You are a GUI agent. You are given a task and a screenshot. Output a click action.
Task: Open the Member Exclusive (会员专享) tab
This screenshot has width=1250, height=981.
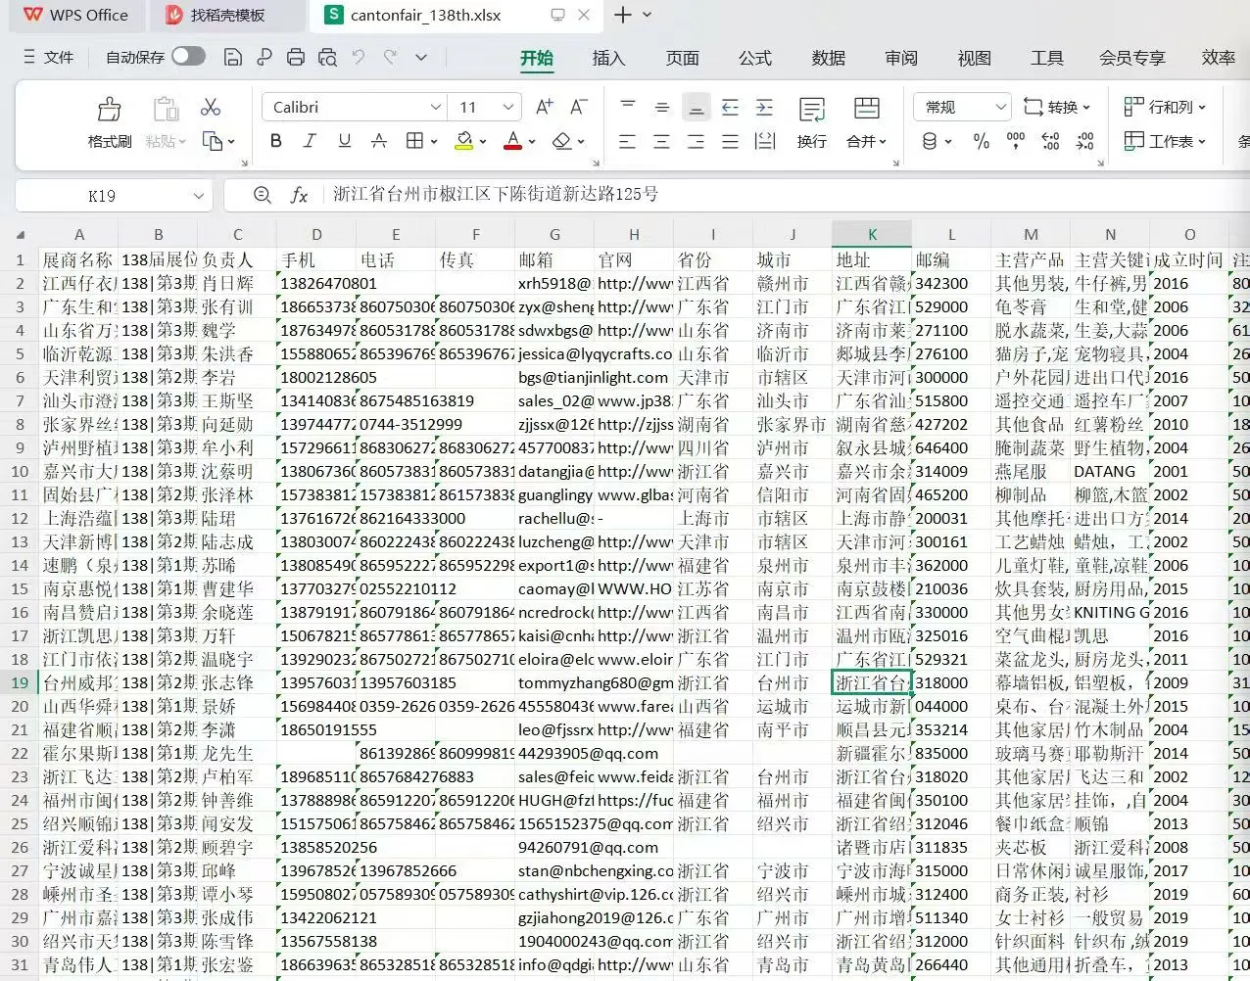(1132, 58)
